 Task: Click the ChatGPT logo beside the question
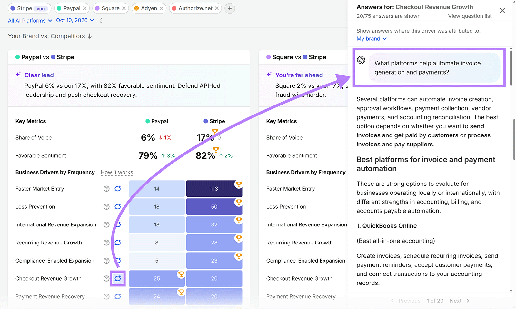(x=361, y=60)
